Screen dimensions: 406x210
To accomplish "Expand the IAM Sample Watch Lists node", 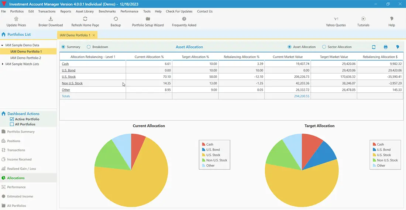I will (x=2, y=64).
